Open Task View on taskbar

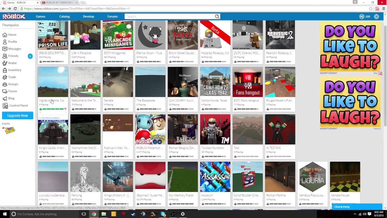point(84,214)
